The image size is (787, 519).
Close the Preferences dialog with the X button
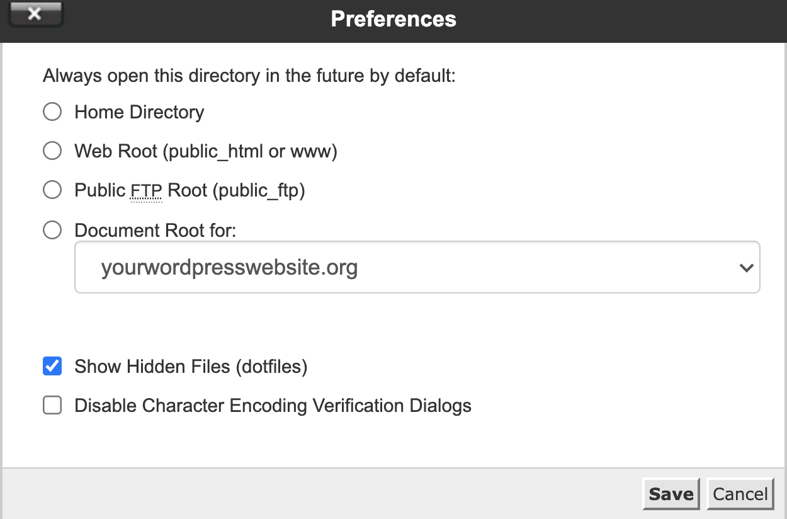point(34,14)
